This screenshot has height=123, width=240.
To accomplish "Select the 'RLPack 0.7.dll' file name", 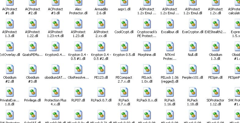I will coord(101,100).
